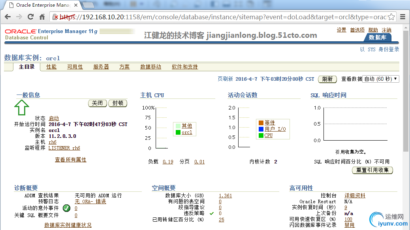Click the 活动的意外事件 count 0 link

[x=76, y=208]
